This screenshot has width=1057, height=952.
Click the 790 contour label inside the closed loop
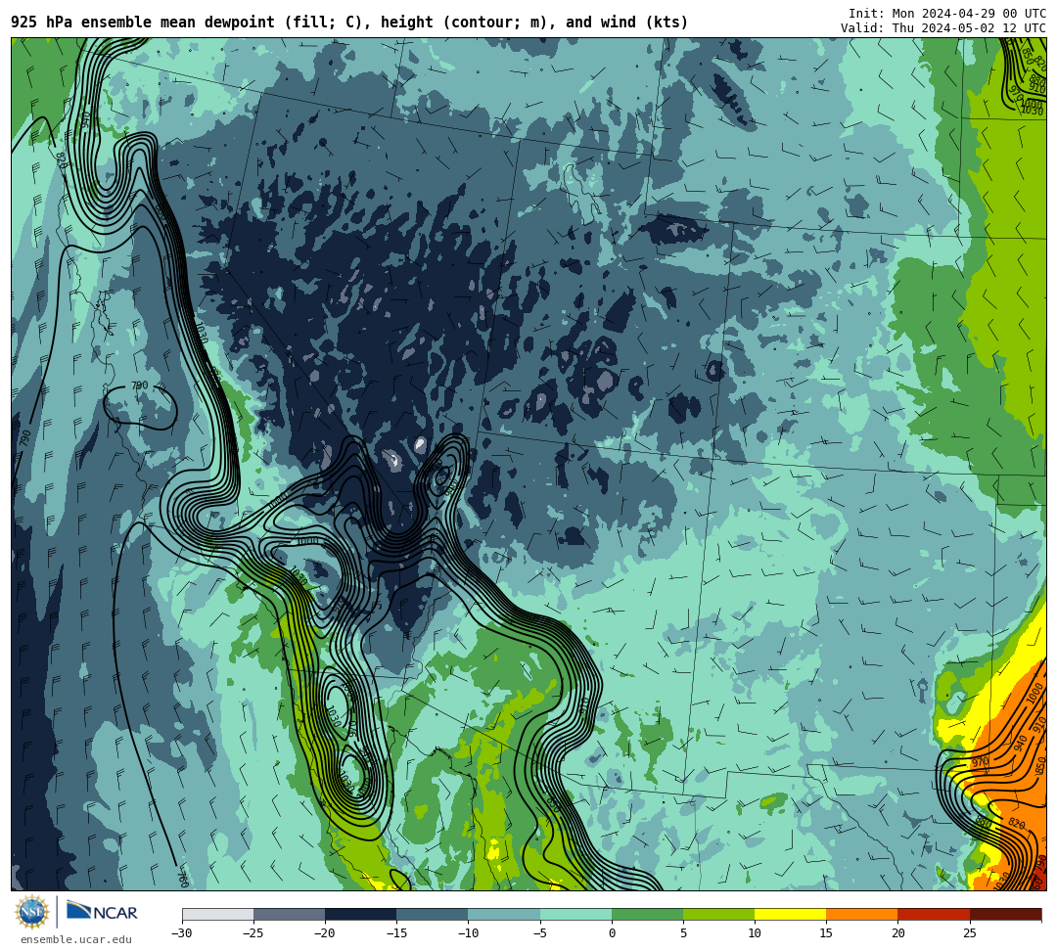(139, 385)
